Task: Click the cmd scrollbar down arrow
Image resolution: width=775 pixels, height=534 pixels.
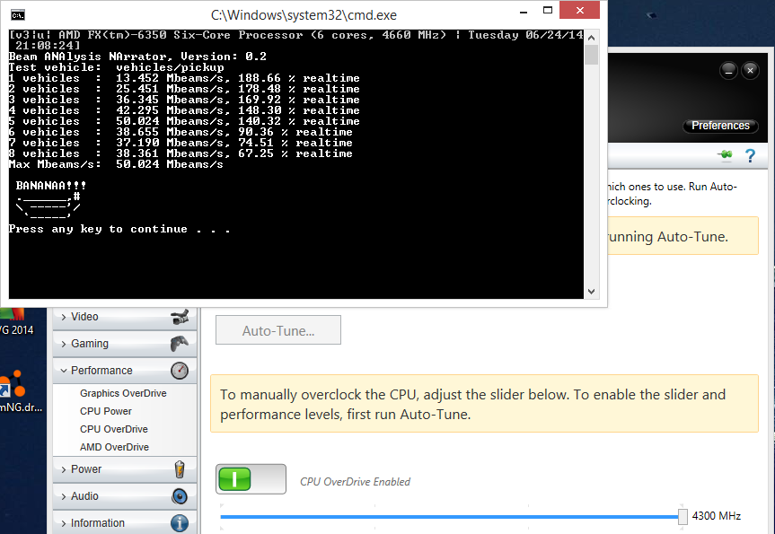Action: 591,292
